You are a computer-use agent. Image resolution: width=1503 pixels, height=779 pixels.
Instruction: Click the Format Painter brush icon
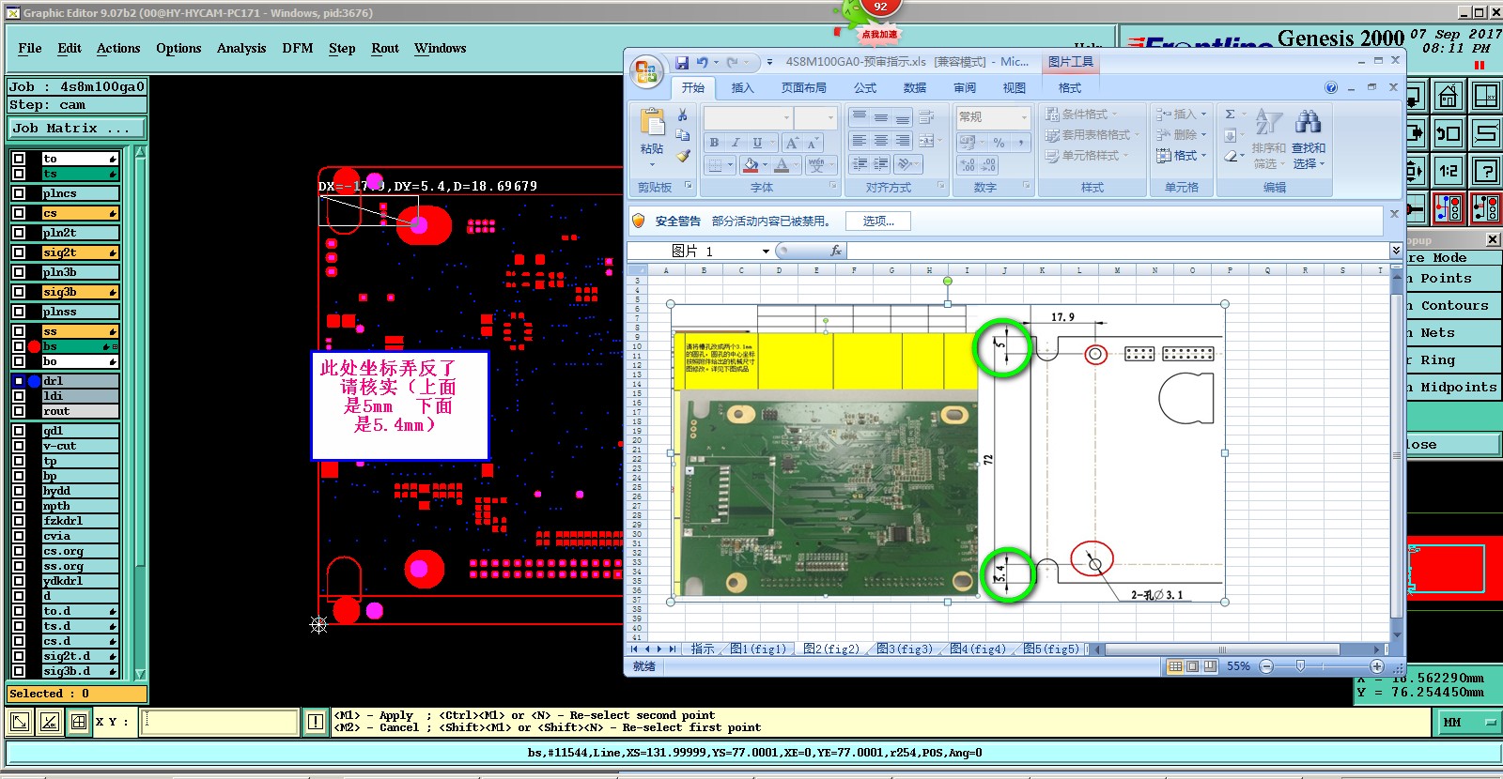click(x=683, y=156)
